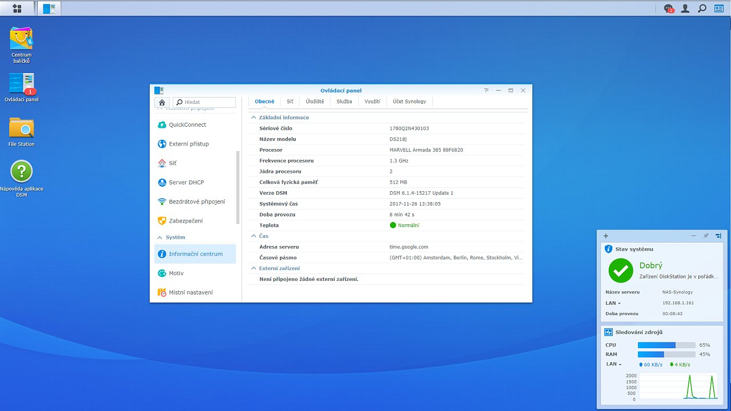Click the Normální temperature status
The image size is (731, 411).
(x=408, y=225)
